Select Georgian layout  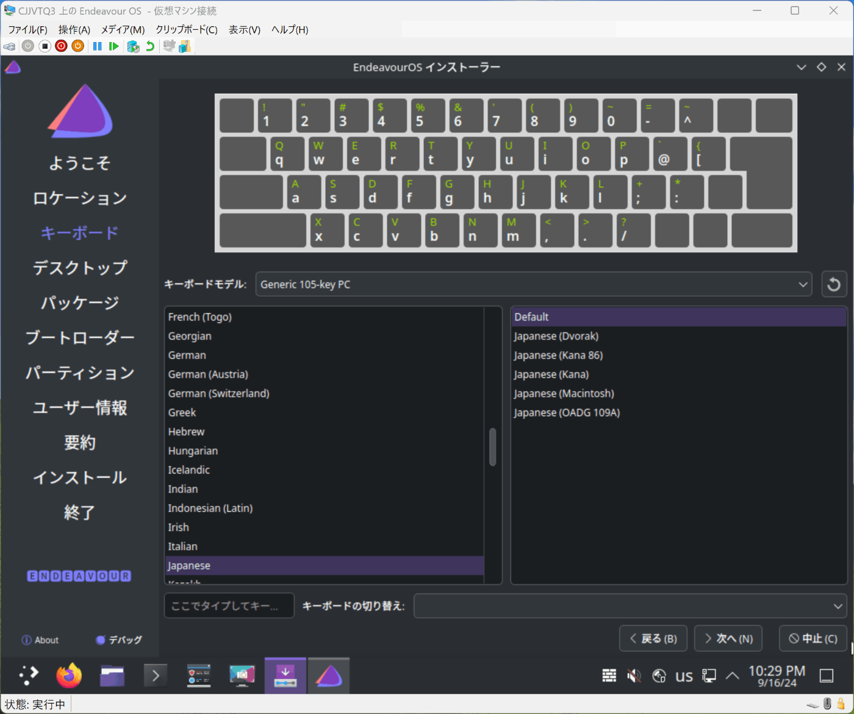(x=325, y=336)
